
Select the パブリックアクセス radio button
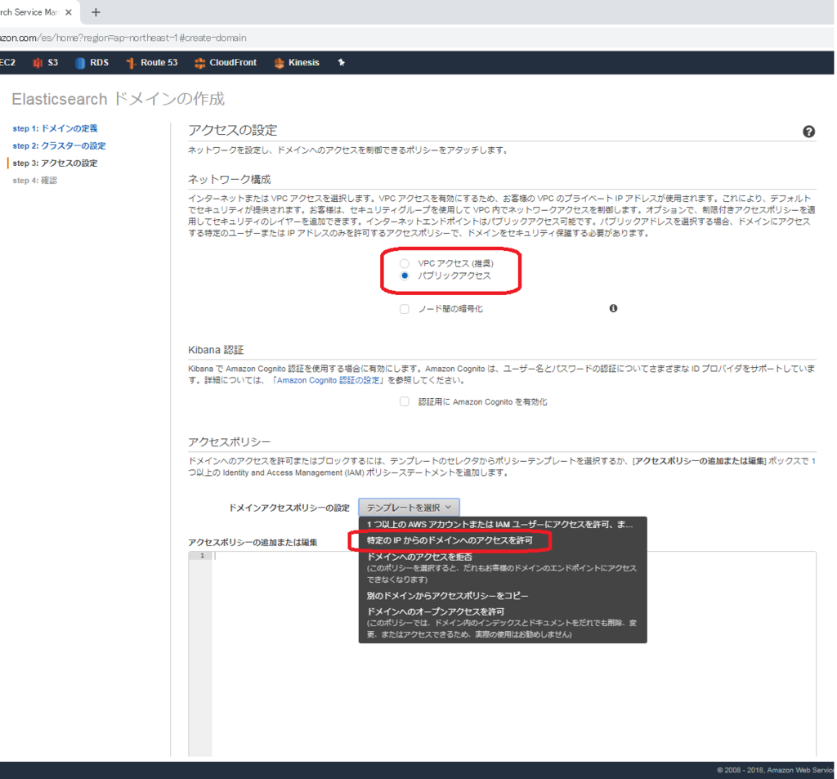[405, 275]
